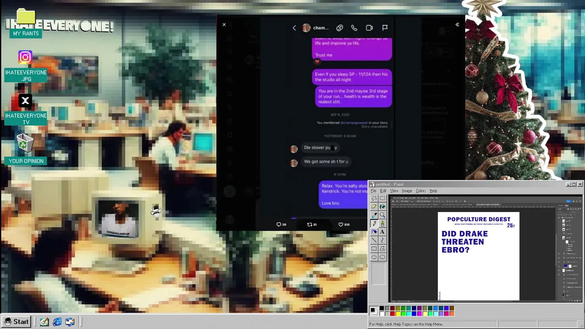
Task: Pick the Rectangle shape tool
Action: click(x=374, y=249)
